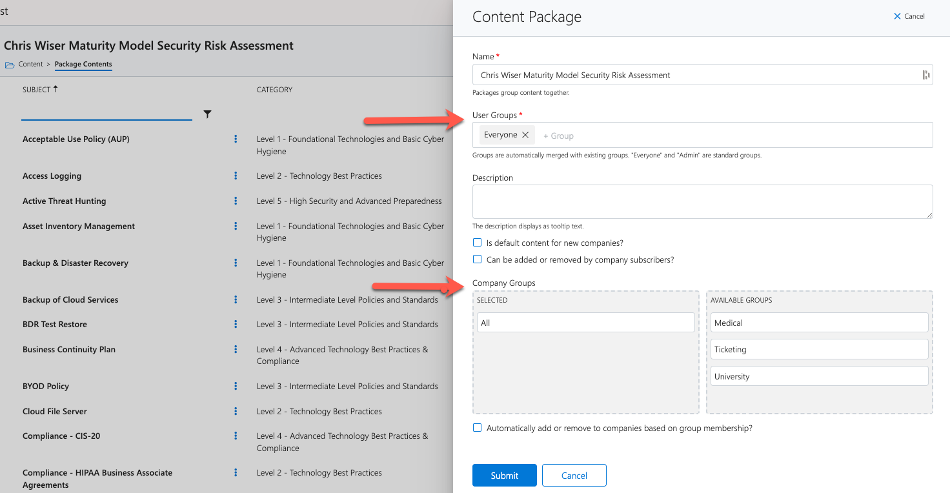The height and width of the screenshot is (493, 950).
Task: Click the Compliance - CIS-20 subject
Action: tap(61, 436)
